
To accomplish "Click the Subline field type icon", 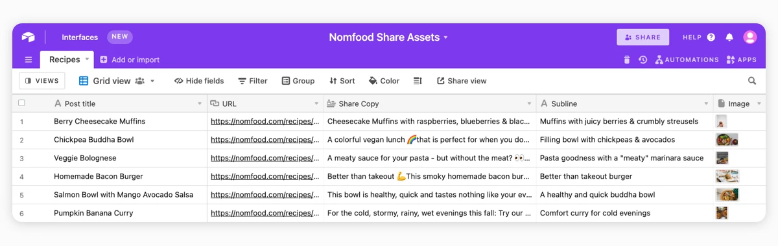I will [x=544, y=104].
